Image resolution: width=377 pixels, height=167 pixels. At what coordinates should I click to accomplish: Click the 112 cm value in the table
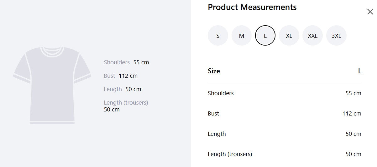pyautogui.click(x=352, y=113)
